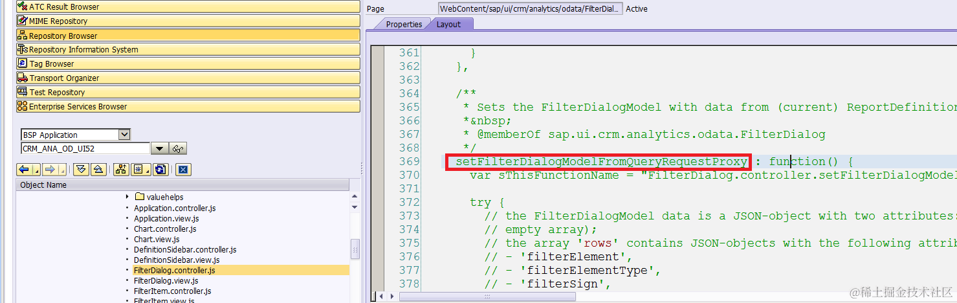
Task: Select Chart.view.js in tree
Action: pos(157,239)
